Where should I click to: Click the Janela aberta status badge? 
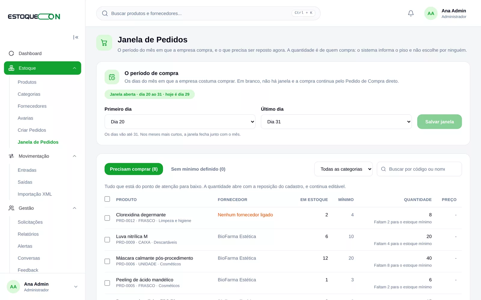coord(149,94)
